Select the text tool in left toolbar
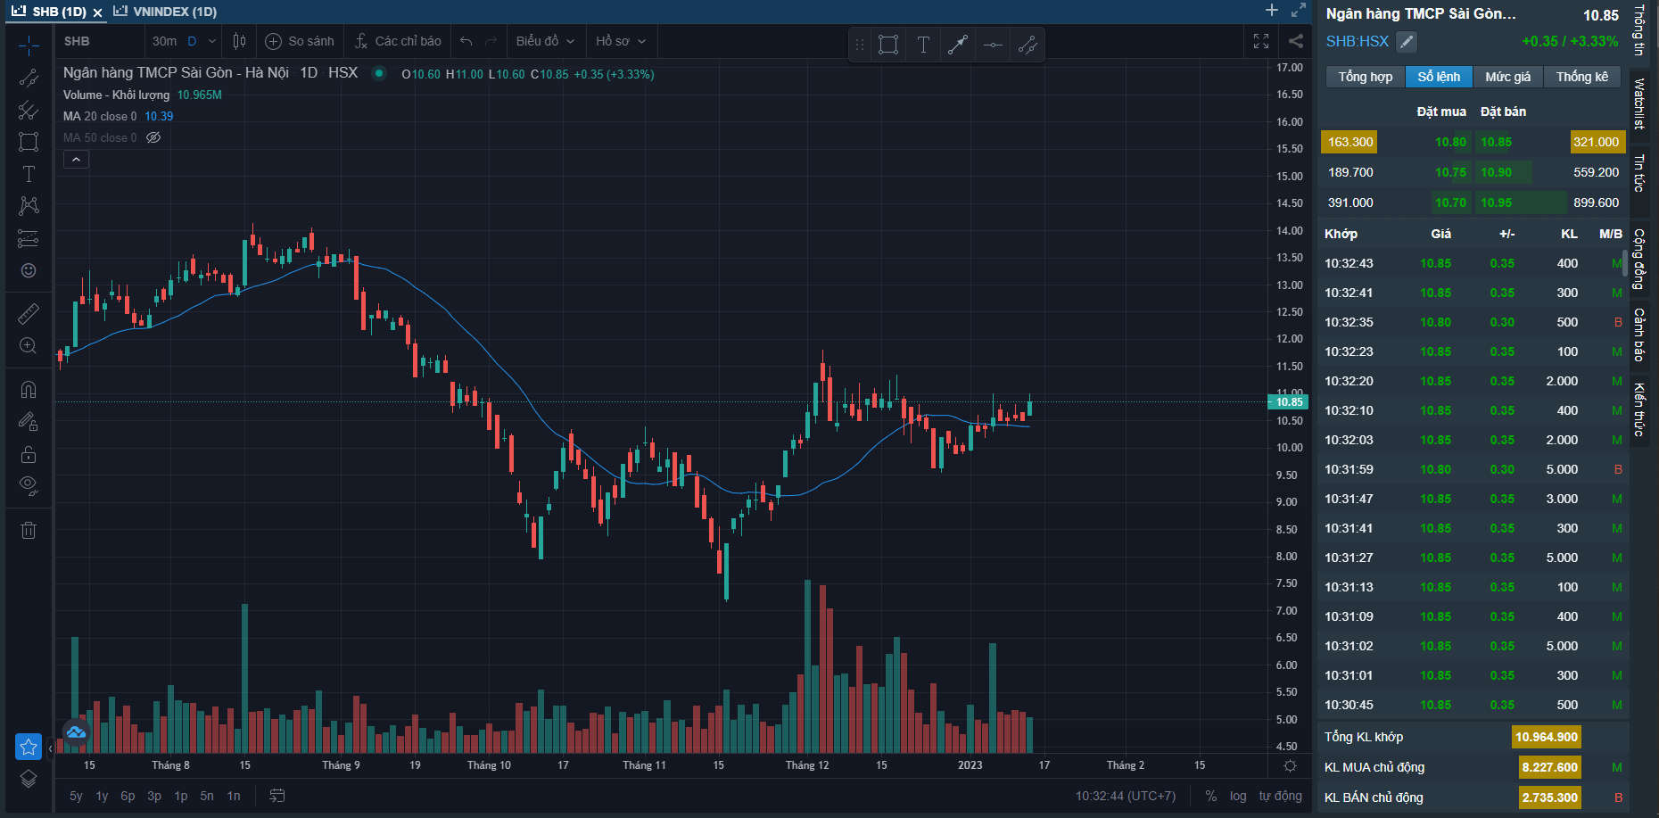The width and height of the screenshot is (1659, 818). coord(29,174)
